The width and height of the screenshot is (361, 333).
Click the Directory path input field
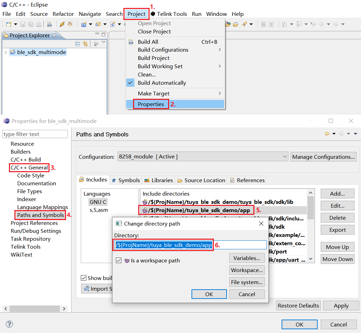(x=190, y=245)
